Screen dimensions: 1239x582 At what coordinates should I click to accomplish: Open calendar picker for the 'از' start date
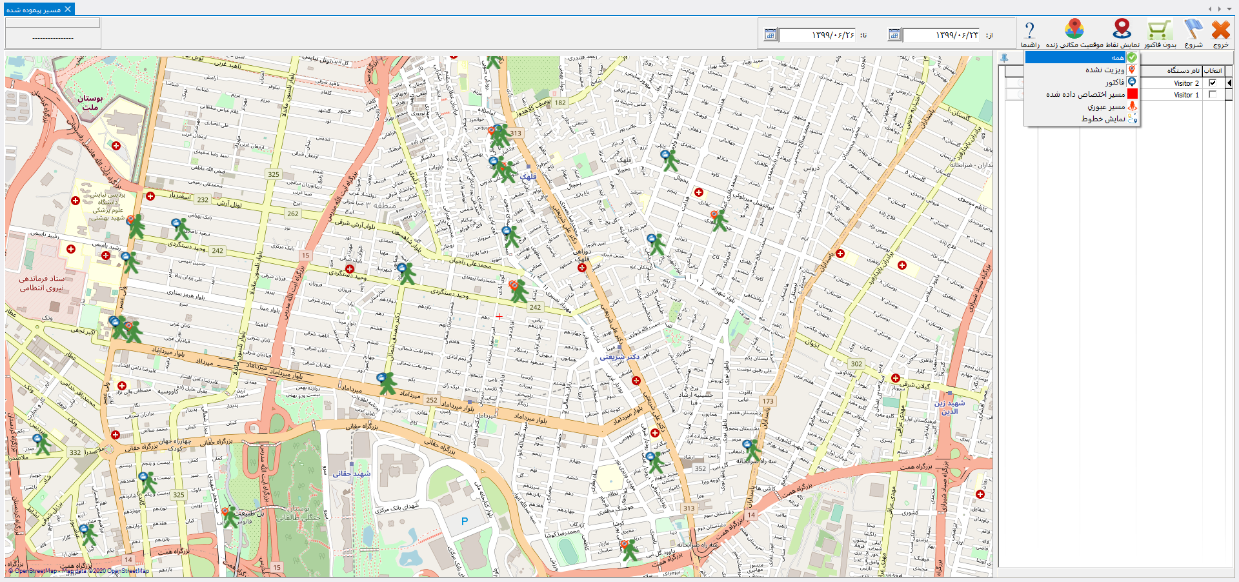(x=894, y=35)
